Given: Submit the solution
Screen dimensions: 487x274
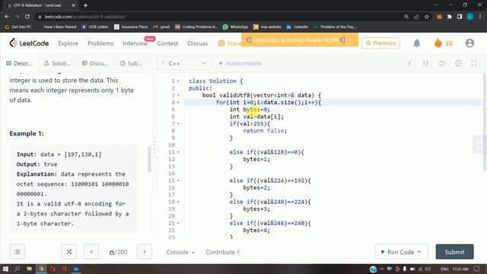Looking at the screenshot, I should (x=454, y=252).
